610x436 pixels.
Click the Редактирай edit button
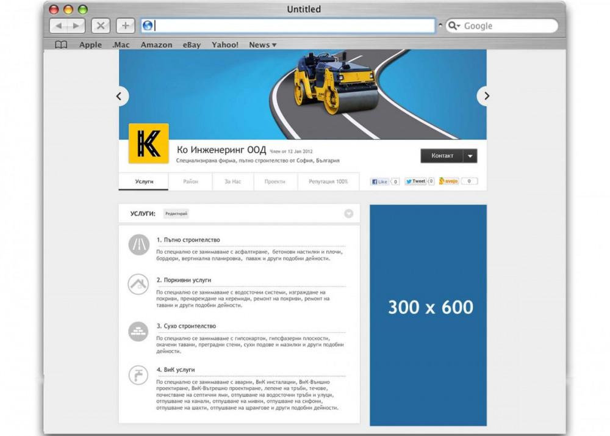pyautogui.click(x=176, y=214)
